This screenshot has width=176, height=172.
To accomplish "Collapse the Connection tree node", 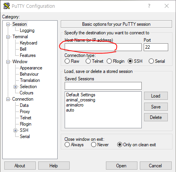I will [8, 99].
